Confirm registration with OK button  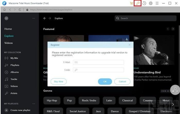coord(105,82)
